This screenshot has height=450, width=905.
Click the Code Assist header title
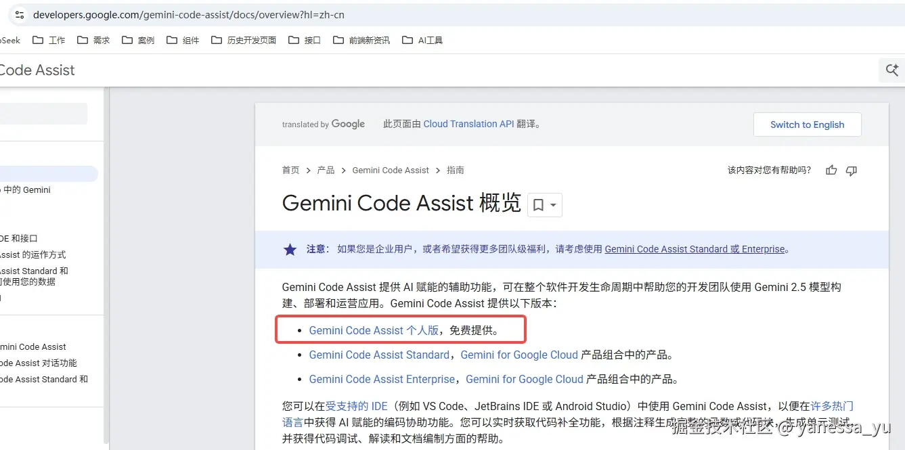click(x=37, y=70)
